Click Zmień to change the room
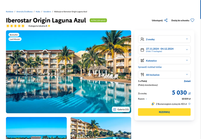 [187, 81]
